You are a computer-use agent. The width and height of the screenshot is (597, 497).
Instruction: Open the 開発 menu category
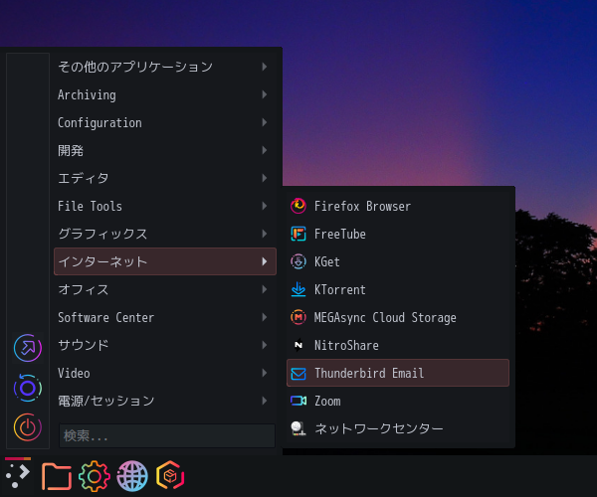[x=165, y=150]
